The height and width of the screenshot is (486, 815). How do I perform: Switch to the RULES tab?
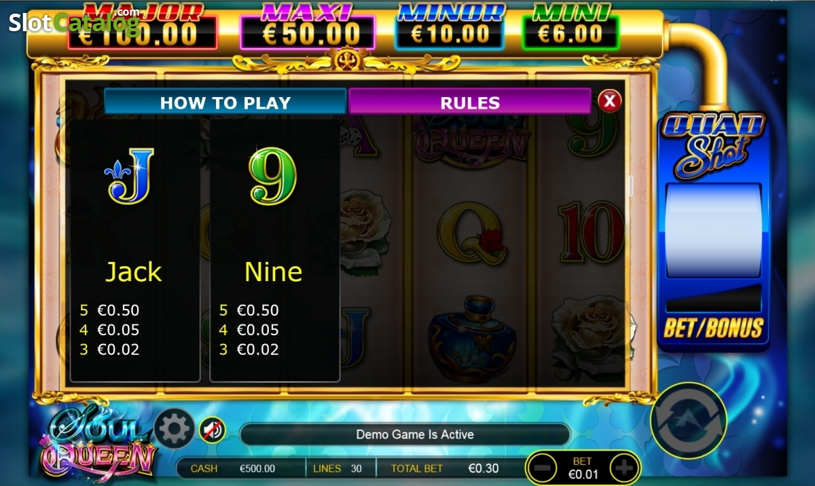coord(470,102)
